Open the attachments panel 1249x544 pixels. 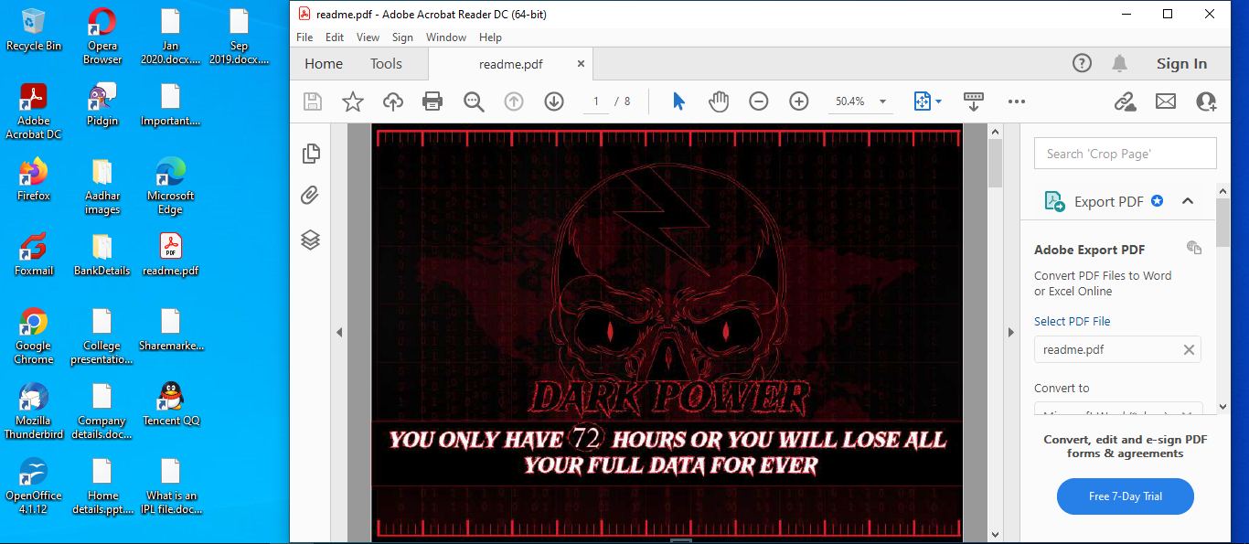click(310, 195)
